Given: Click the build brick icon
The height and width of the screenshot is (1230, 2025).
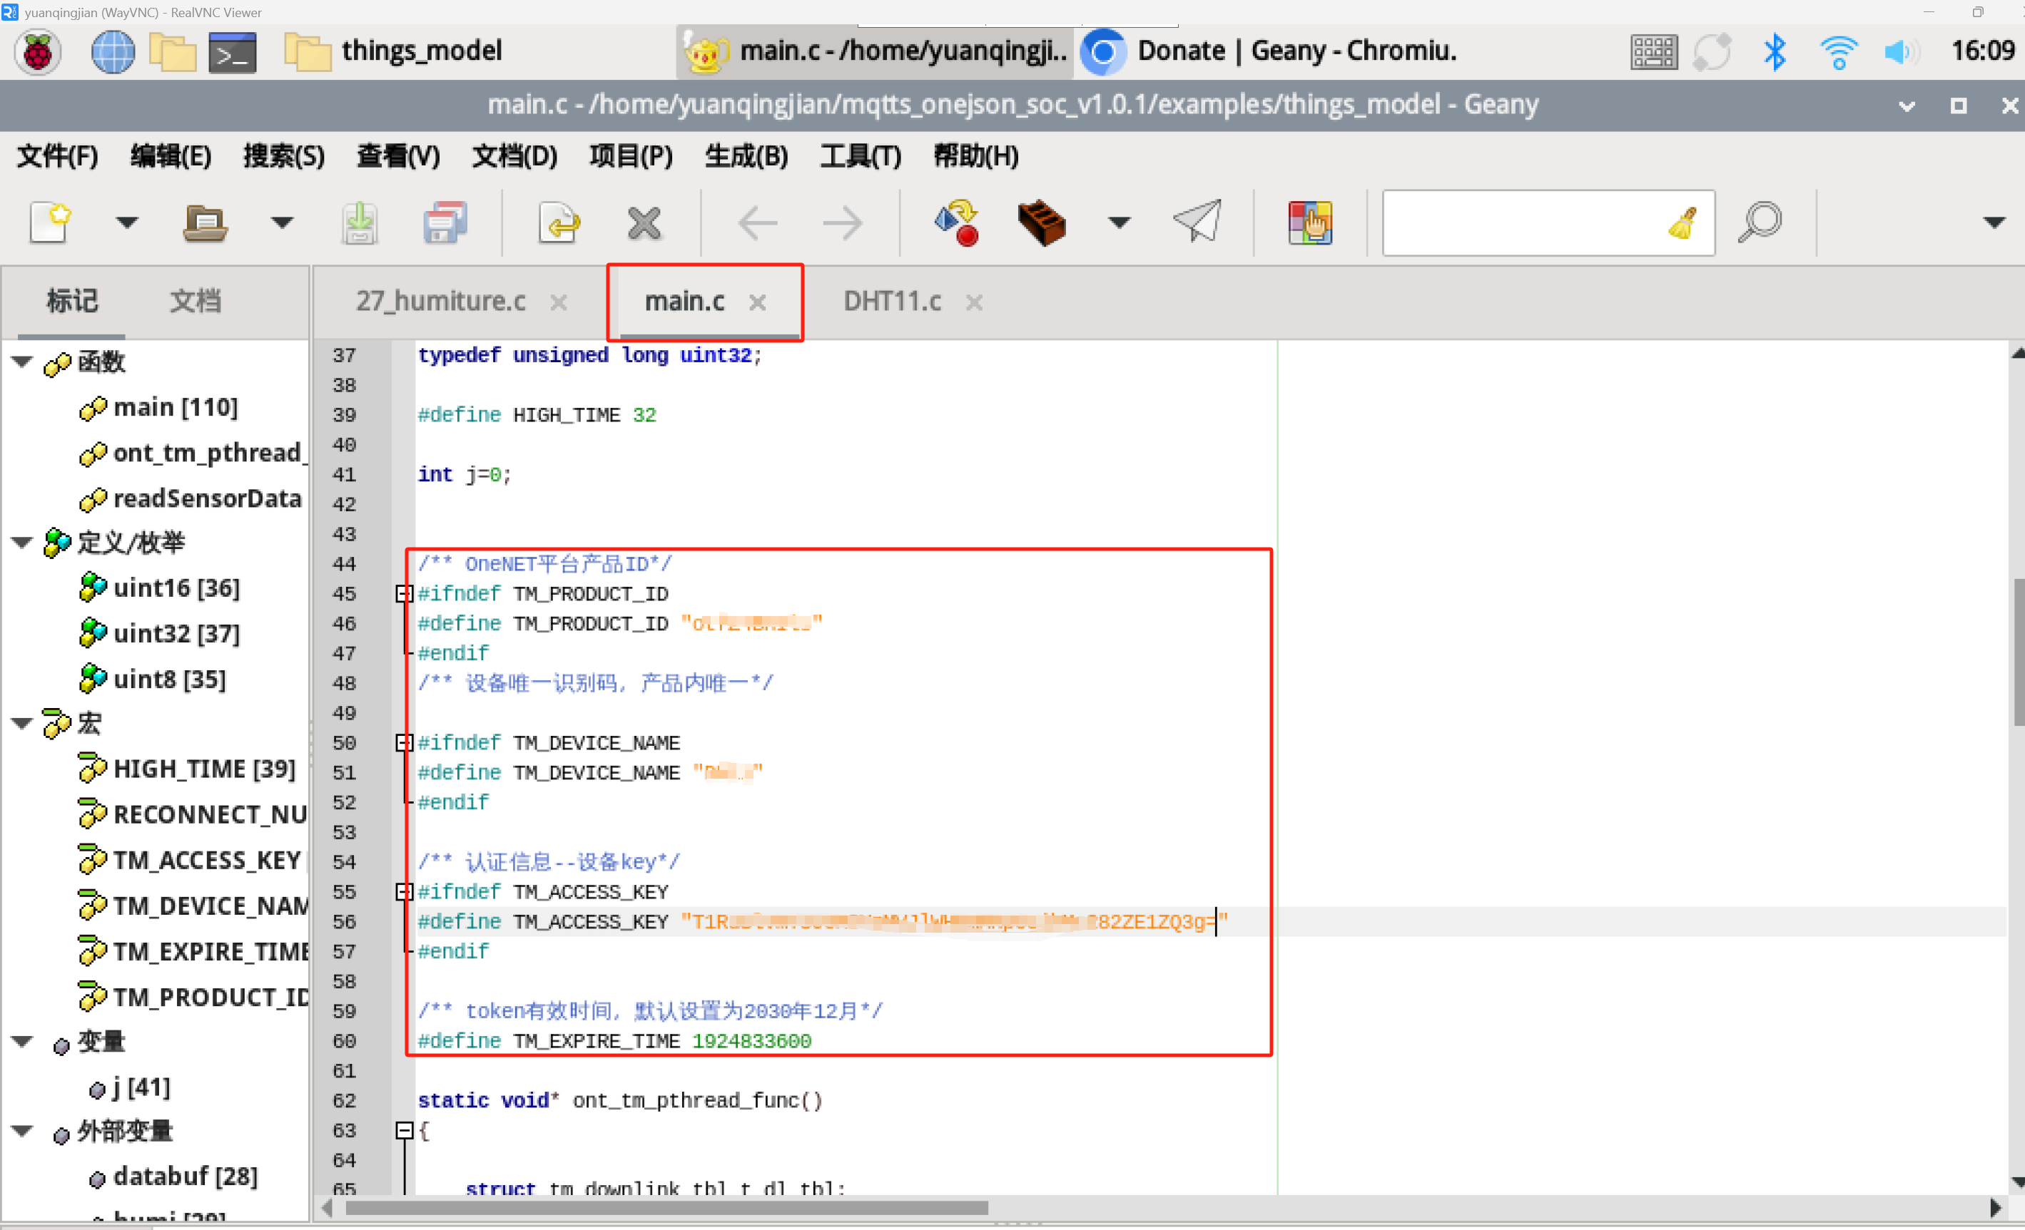Looking at the screenshot, I should tap(1041, 222).
